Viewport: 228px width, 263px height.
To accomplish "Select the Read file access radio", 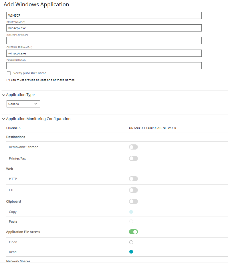I will click(131, 252).
